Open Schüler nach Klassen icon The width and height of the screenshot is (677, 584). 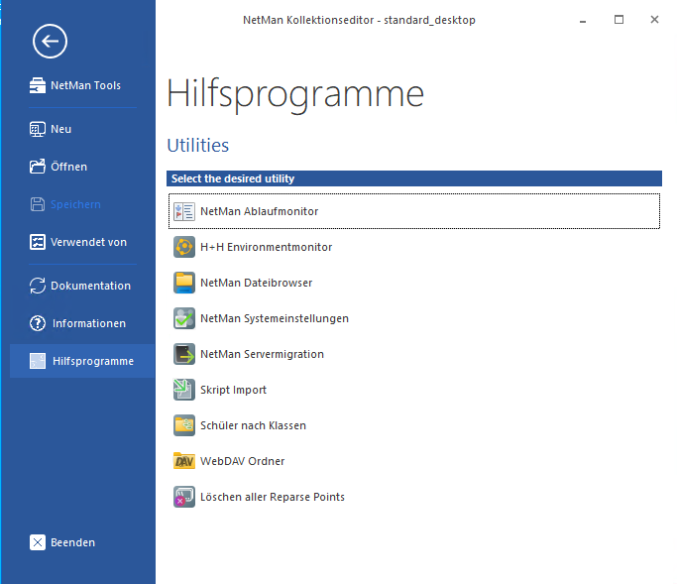[184, 425]
